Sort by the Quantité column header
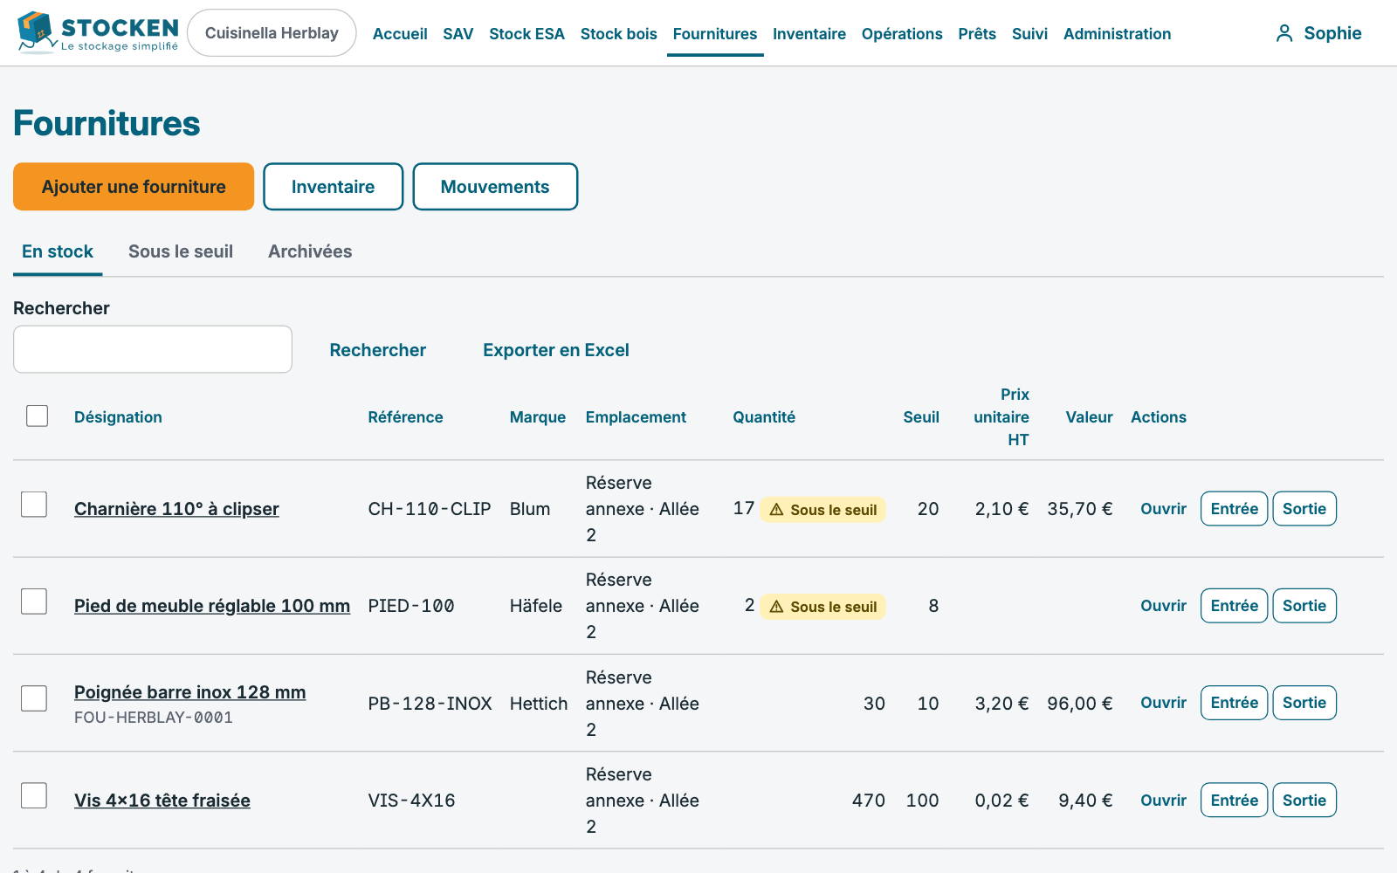 point(764,417)
